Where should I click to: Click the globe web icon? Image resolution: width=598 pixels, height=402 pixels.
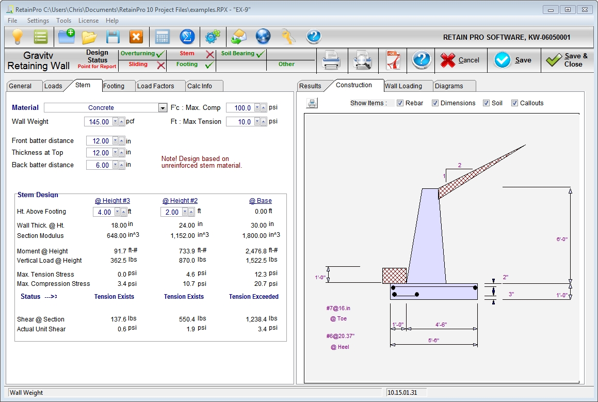[x=263, y=37]
